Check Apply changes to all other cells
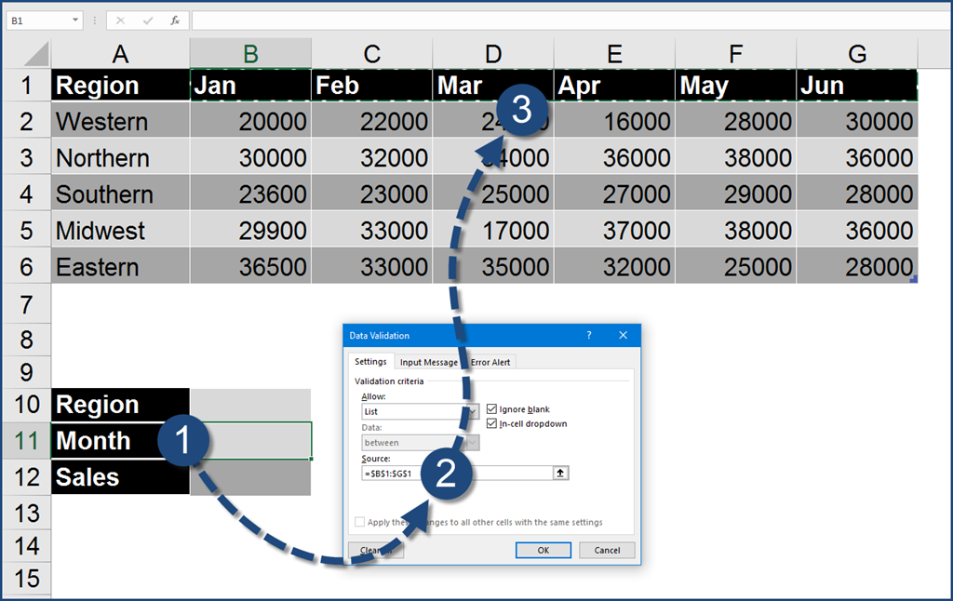 tap(360, 522)
